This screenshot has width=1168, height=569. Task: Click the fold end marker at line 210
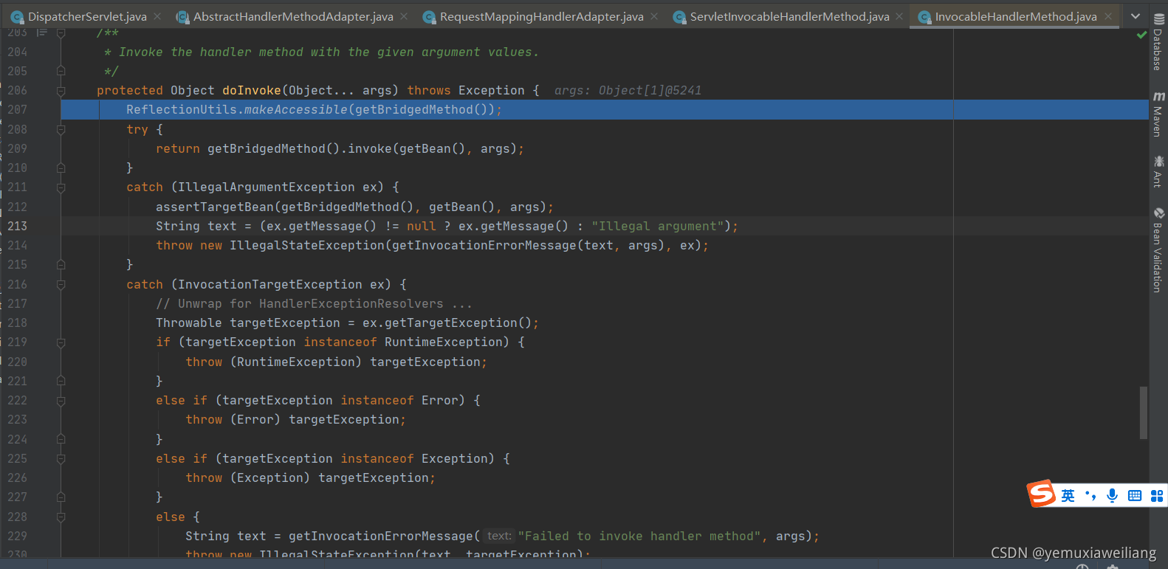click(x=61, y=168)
